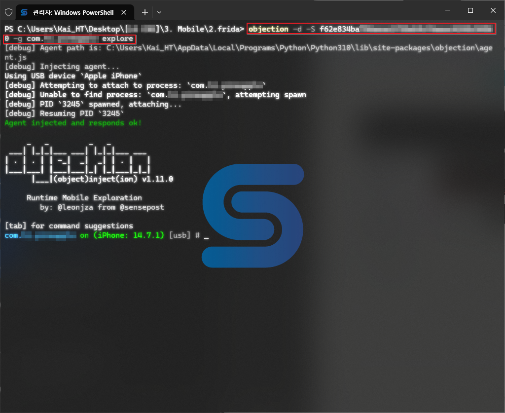
Task: Select the Windows PowerShell administrator tab
Action: [75, 12]
